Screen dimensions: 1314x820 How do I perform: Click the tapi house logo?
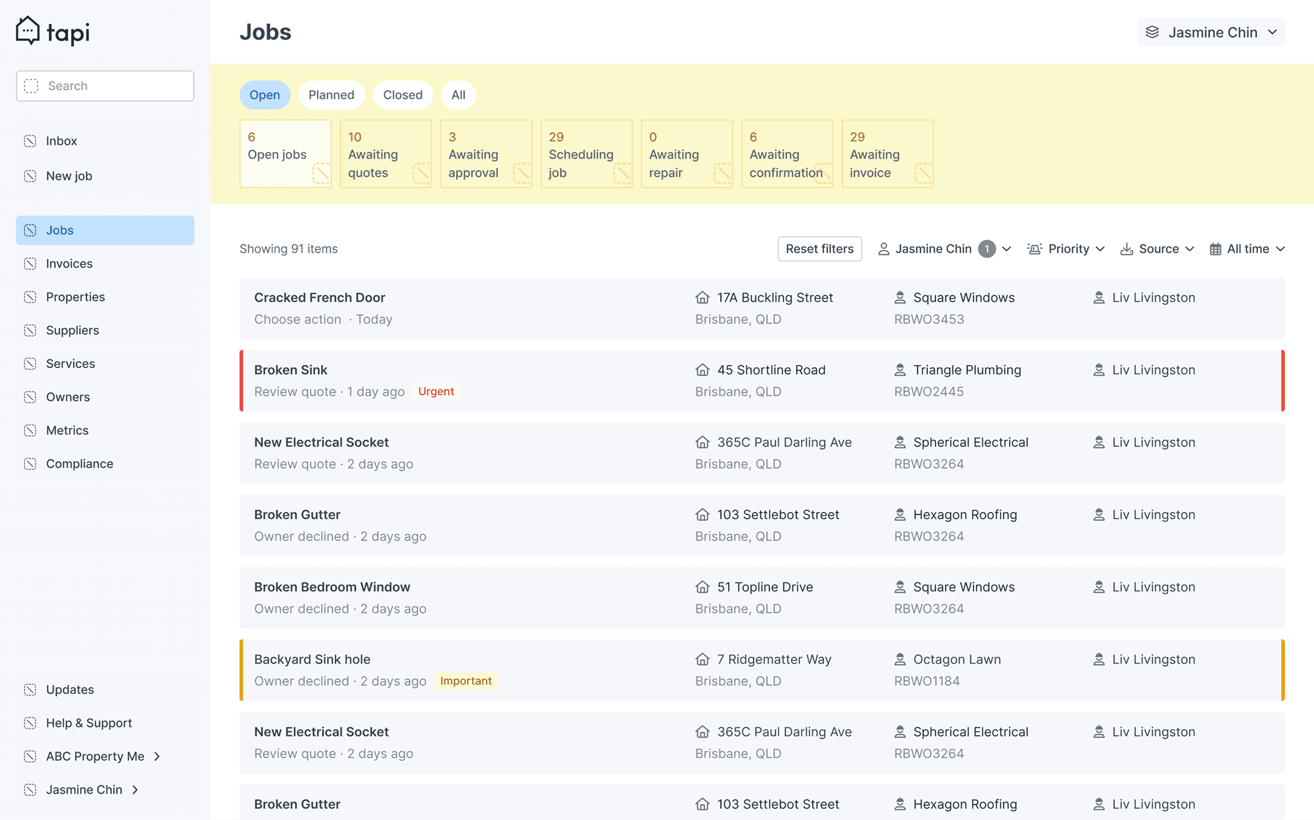(27, 31)
